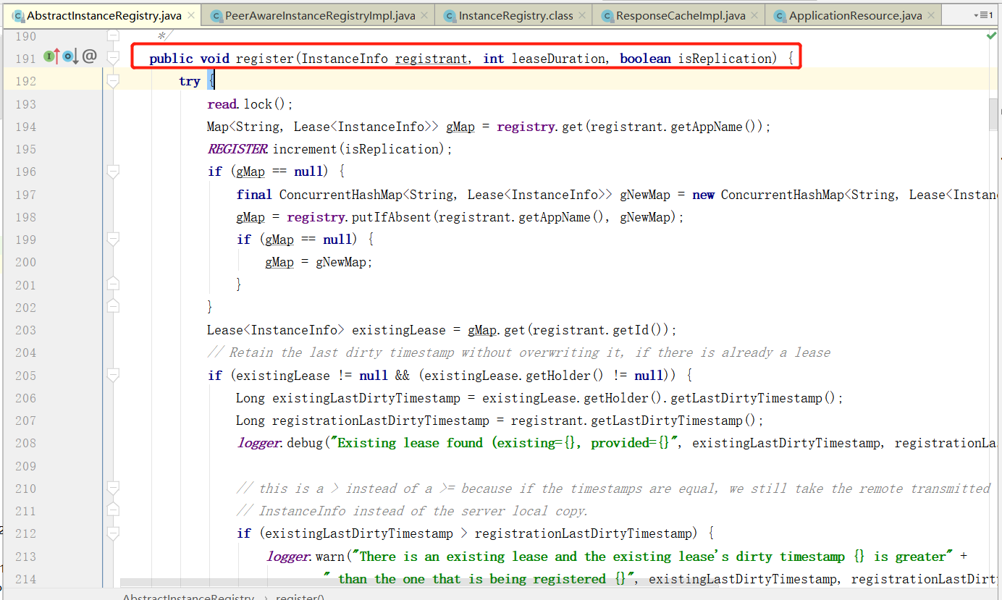Click gNewMap on line 200
1002x600 pixels.
[x=341, y=262]
